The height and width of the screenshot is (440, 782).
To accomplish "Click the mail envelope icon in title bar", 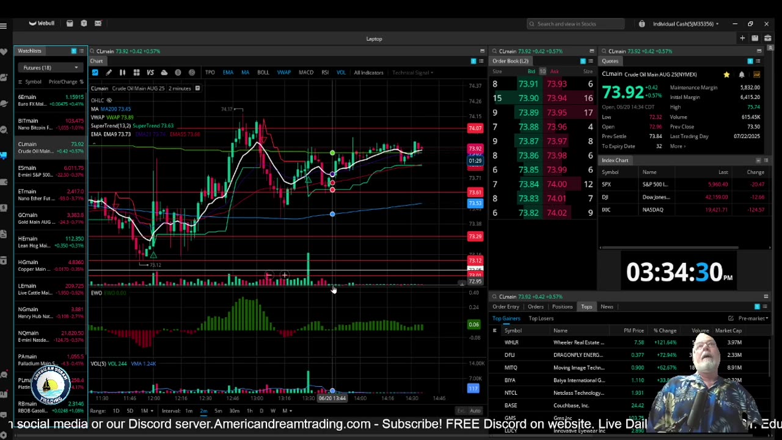I will (x=98, y=23).
